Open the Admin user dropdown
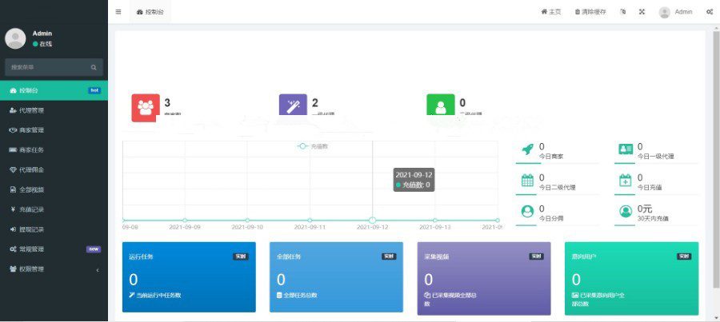Screen dimensions: 720x322 click(676, 12)
